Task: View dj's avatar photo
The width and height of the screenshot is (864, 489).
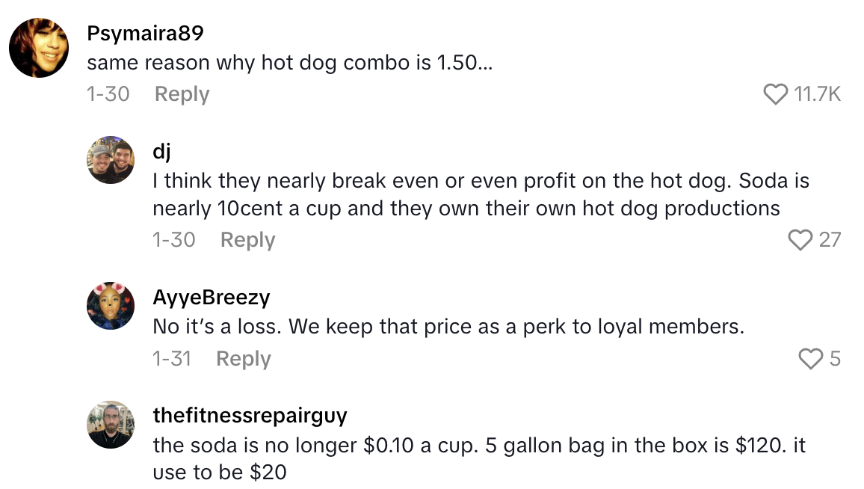Action: click(x=111, y=159)
